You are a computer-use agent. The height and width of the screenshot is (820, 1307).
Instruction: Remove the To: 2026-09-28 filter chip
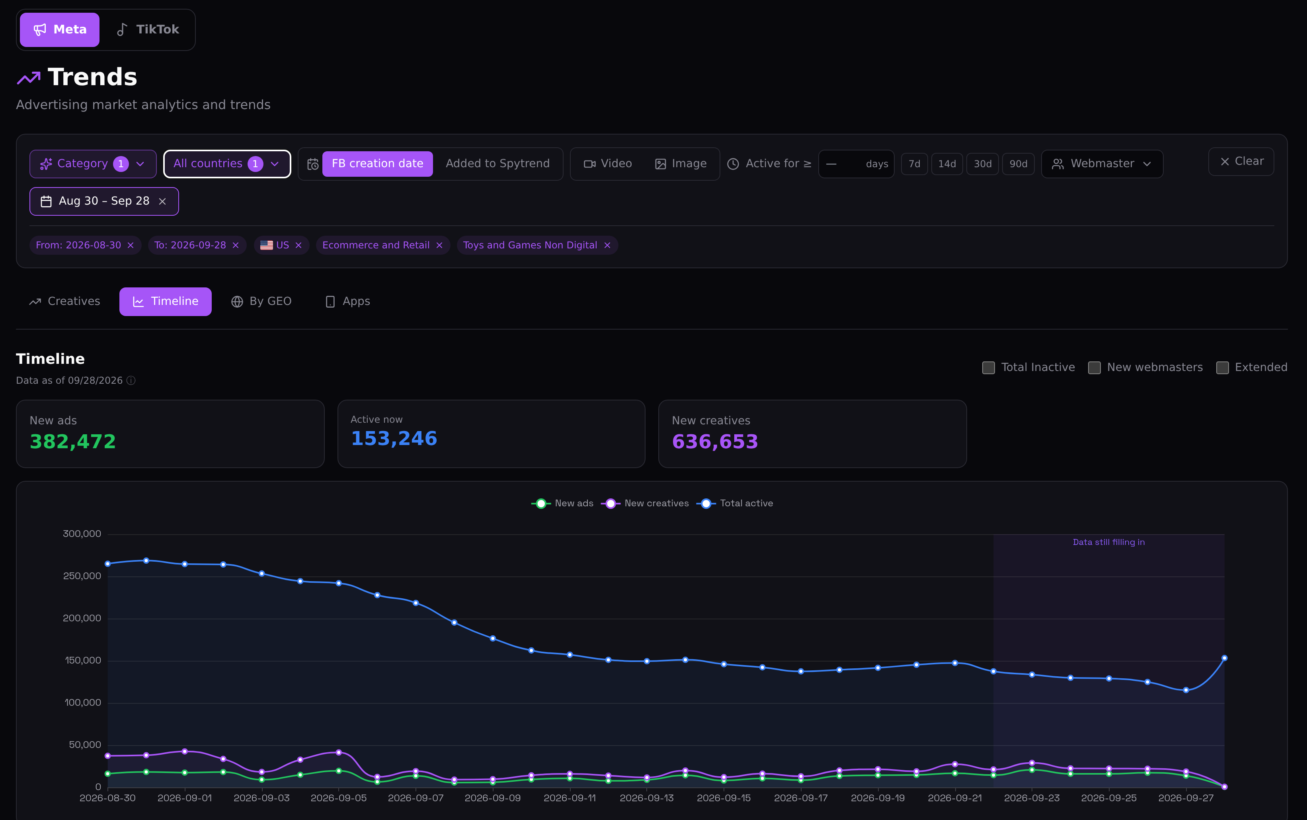pyautogui.click(x=236, y=245)
